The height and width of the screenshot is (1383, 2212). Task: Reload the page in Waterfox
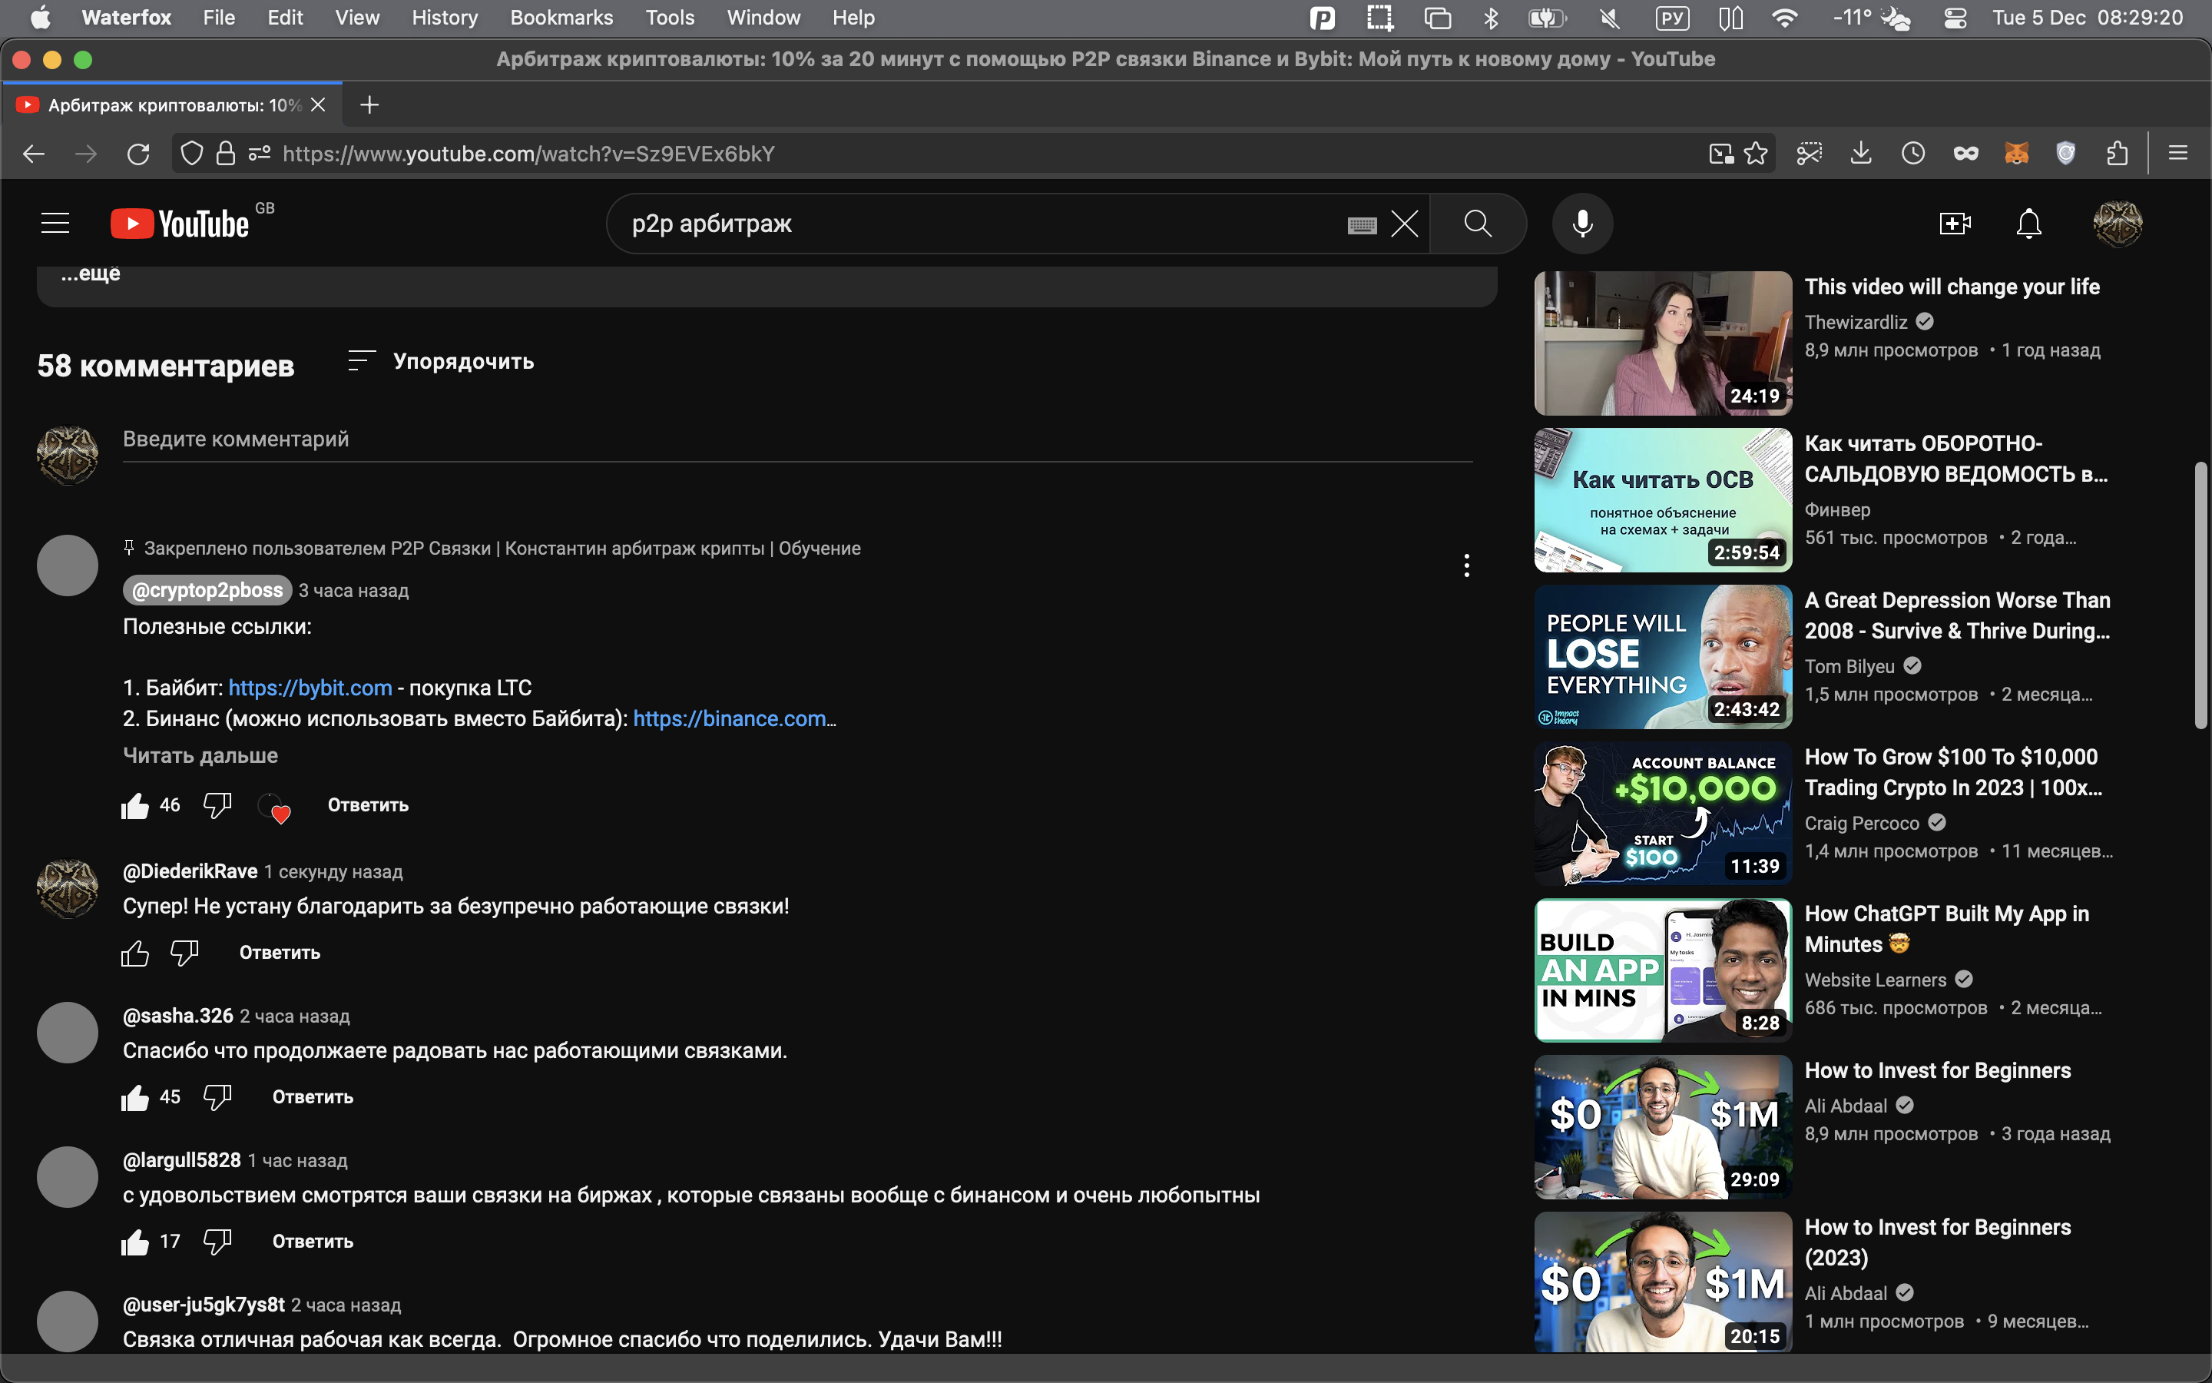point(138,154)
